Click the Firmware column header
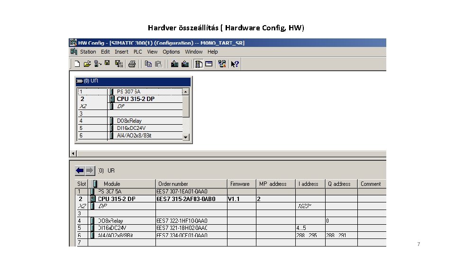This screenshot has height=256, width=455. tap(241, 184)
